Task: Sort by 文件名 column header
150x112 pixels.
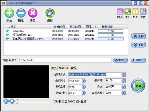Action: (27, 27)
